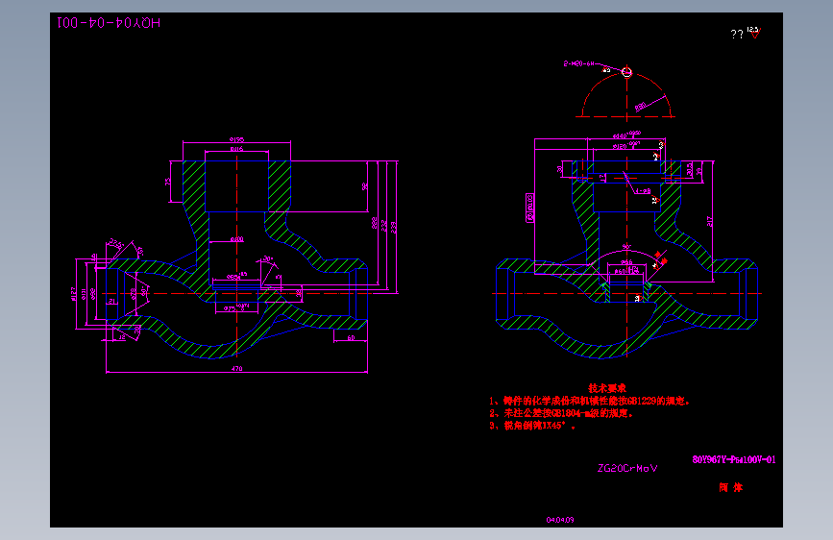Click the ZG20CrMoV material label

point(627,468)
